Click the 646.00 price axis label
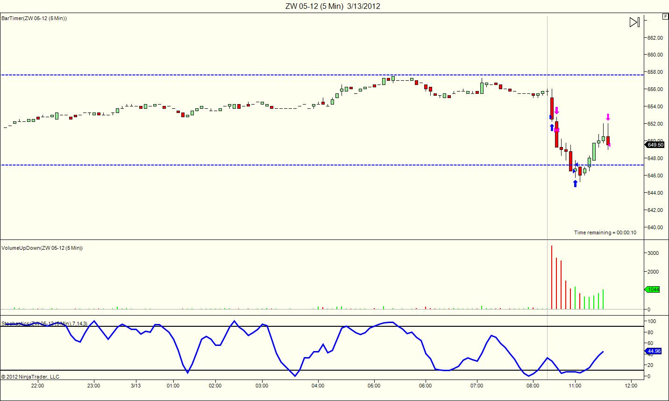The image size is (669, 401). coord(656,176)
